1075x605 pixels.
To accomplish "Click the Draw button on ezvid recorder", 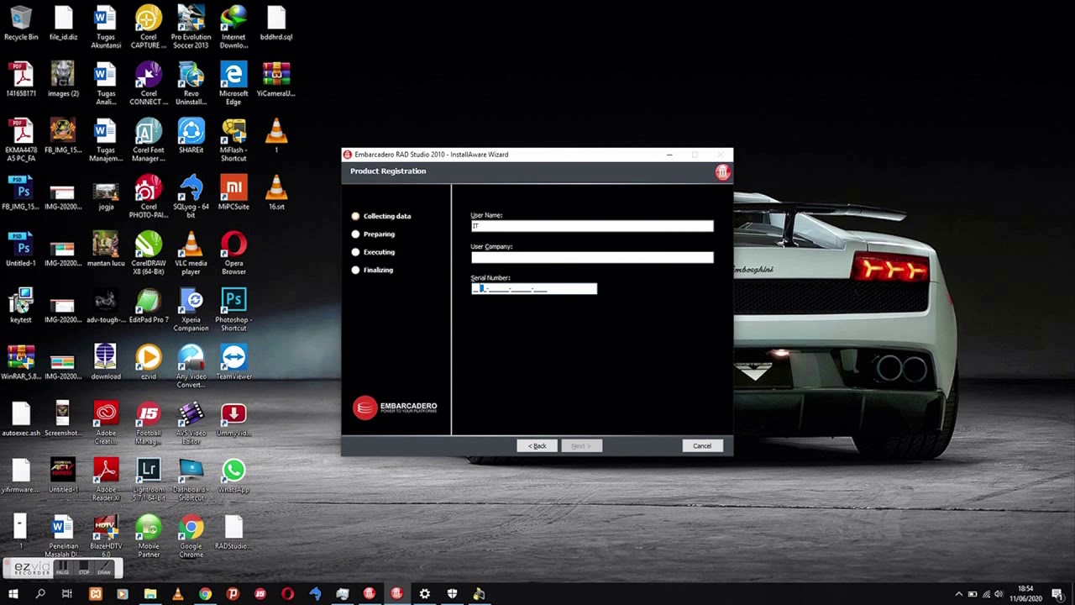I will coord(104,569).
